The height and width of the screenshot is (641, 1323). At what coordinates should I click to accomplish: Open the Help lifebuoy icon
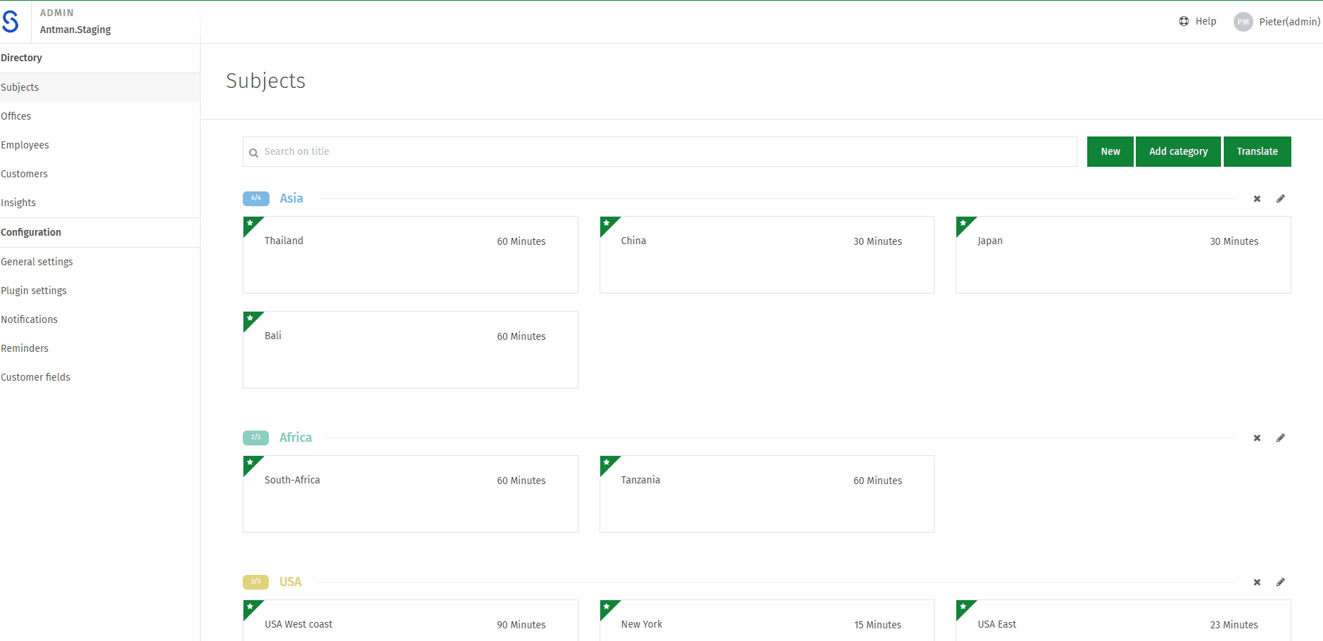tap(1184, 21)
